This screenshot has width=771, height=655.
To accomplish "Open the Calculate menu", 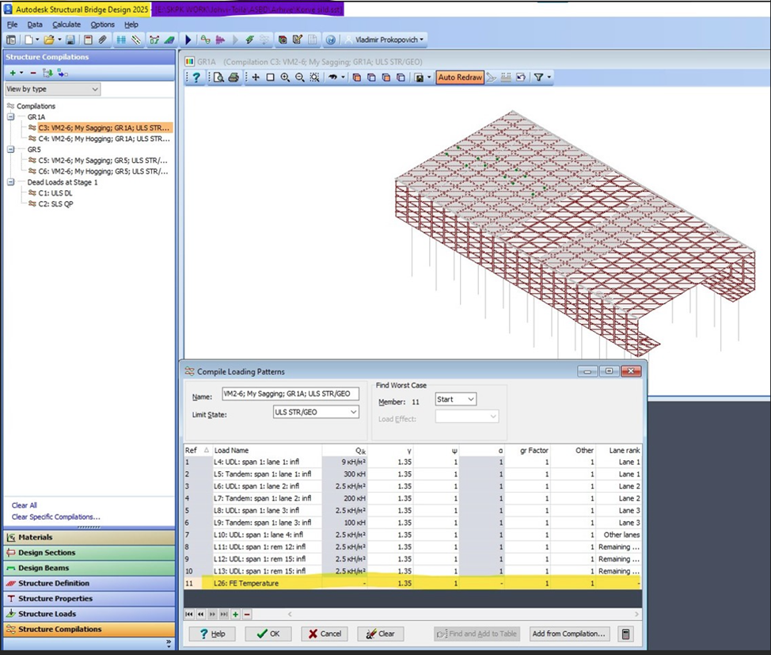I will 66,25.
